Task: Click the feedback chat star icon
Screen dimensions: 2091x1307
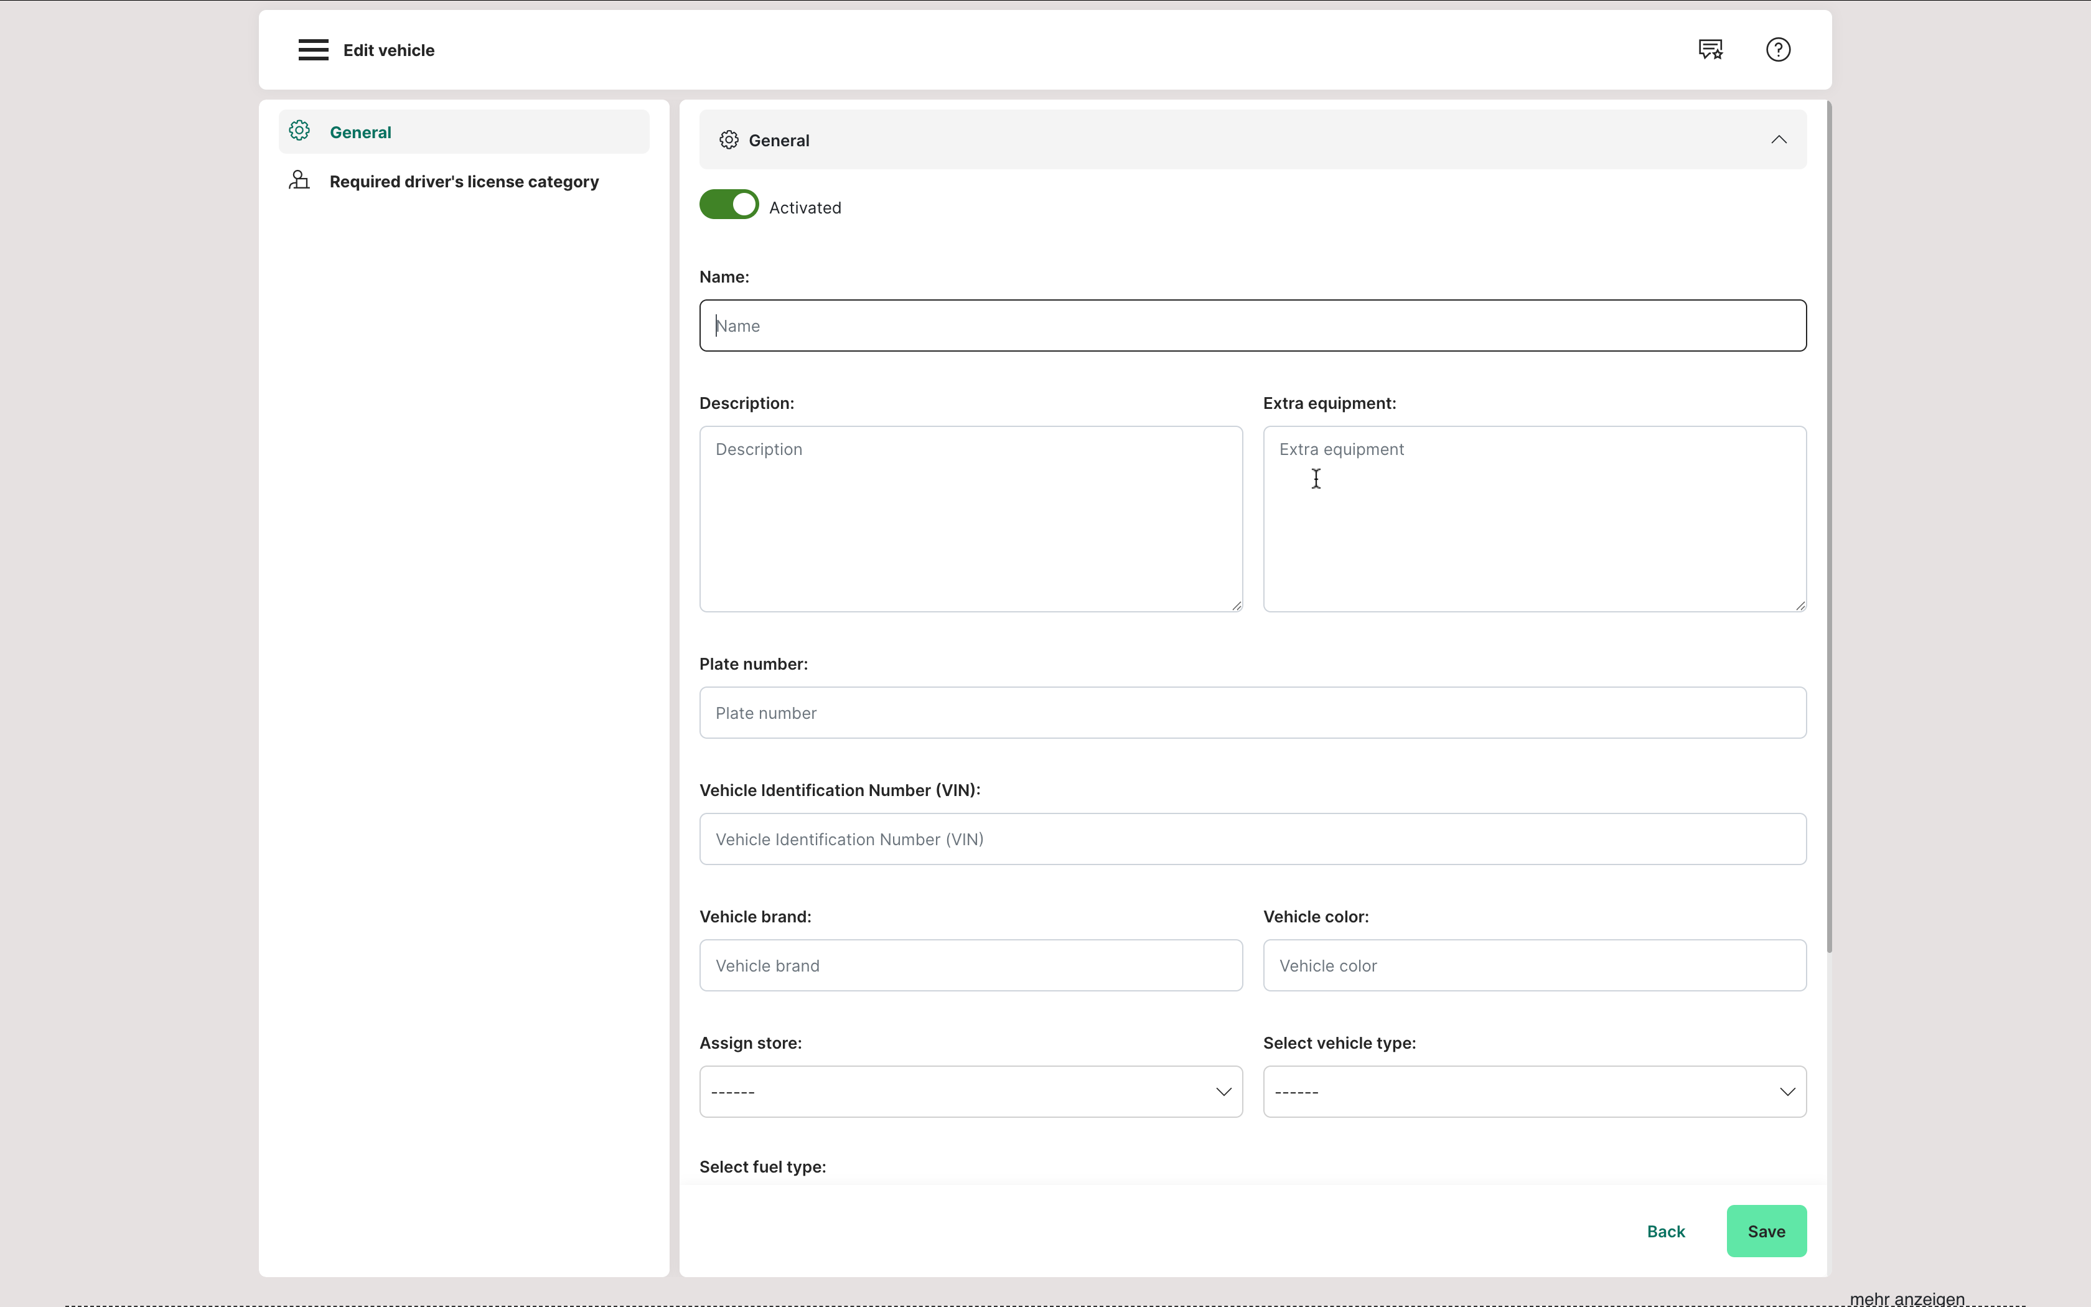Action: point(1710,50)
